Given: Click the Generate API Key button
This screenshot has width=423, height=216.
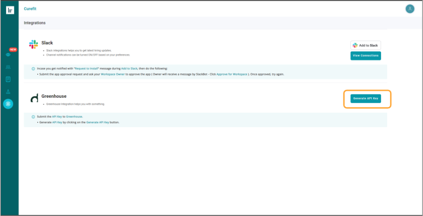Looking at the screenshot, I should 366,99.
